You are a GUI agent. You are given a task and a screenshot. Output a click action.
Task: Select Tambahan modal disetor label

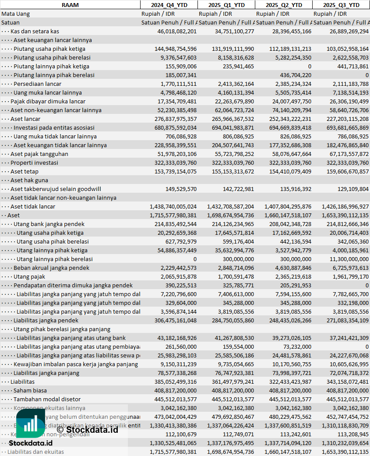(x=47, y=399)
